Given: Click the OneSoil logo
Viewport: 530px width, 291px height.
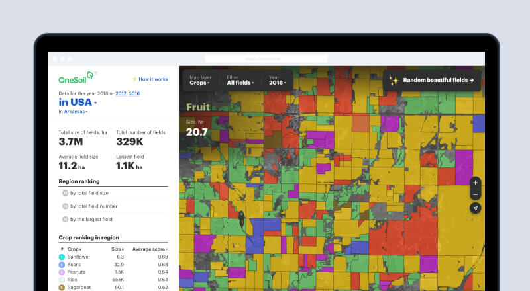Looking at the screenshot, I should pos(78,78).
